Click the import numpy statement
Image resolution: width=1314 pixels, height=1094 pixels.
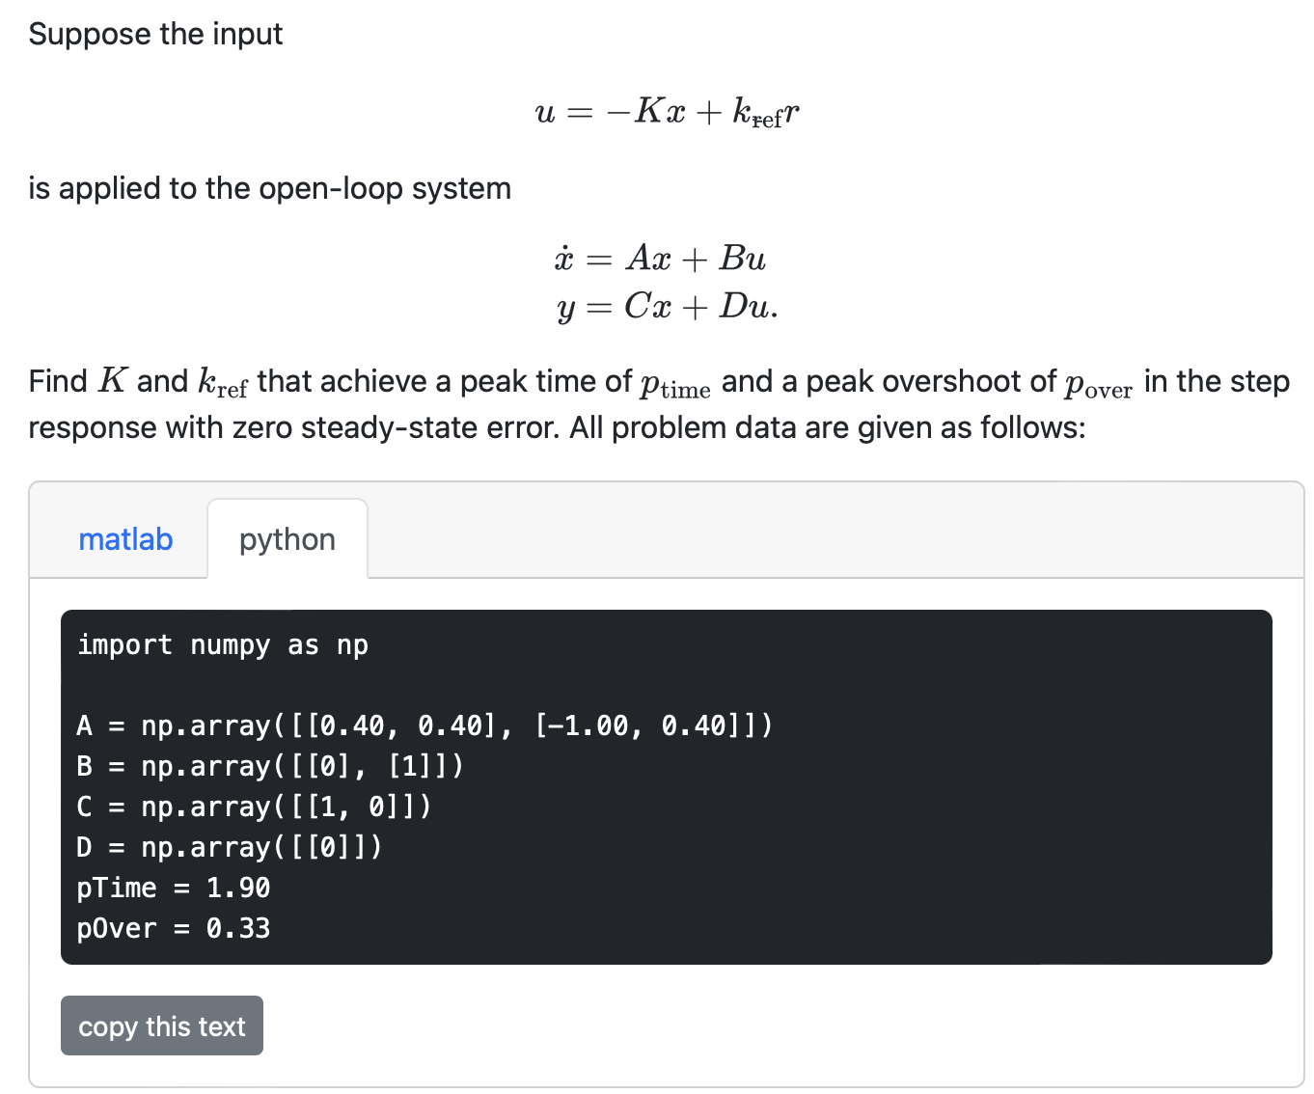tap(223, 644)
